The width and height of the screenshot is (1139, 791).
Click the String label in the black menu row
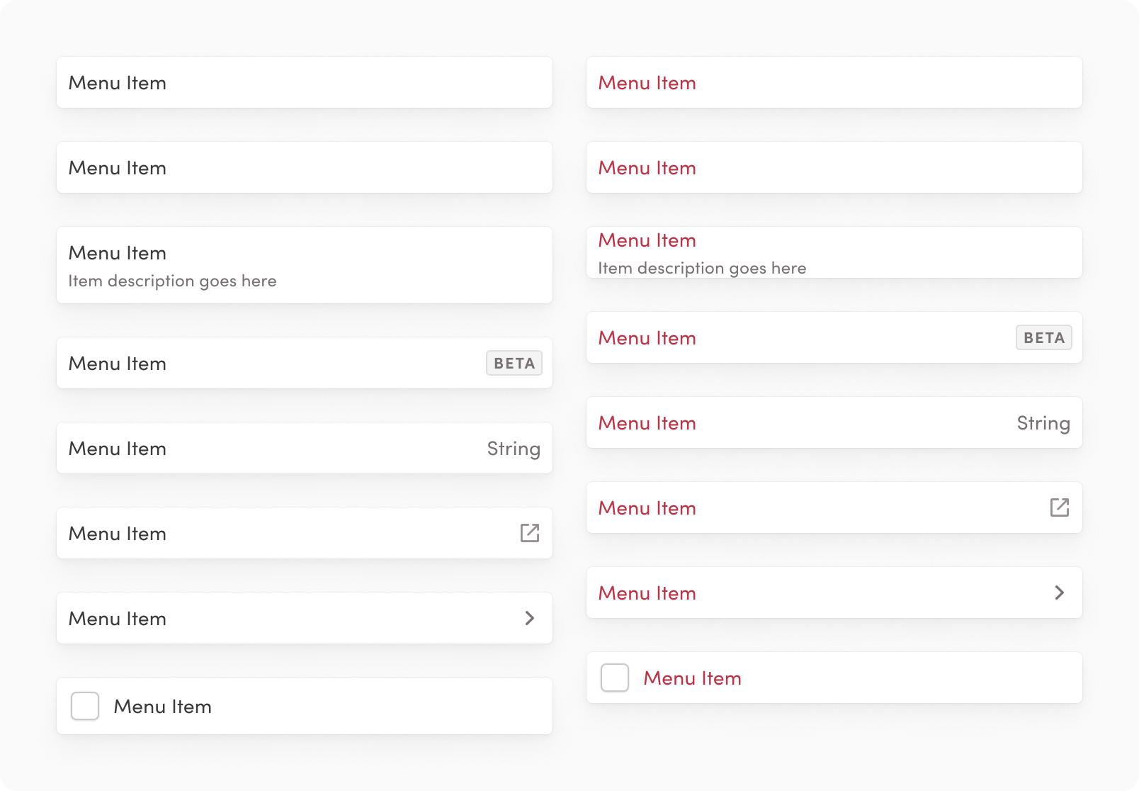pos(514,449)
